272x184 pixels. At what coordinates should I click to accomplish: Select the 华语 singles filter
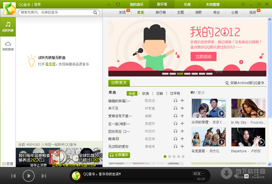pyautogui.click(x=132, y=94)
